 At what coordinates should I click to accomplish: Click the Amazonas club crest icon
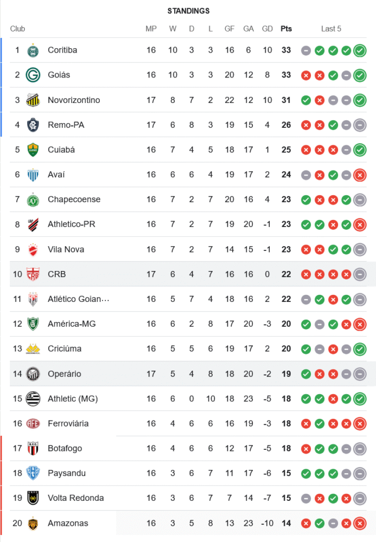click(x=33, y=524)
